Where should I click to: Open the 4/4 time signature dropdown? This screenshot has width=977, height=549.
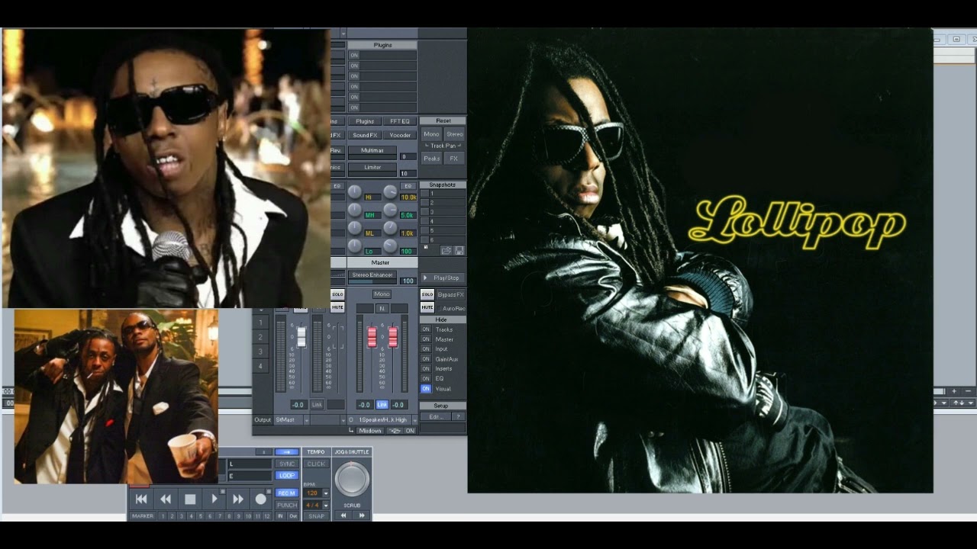326,506
